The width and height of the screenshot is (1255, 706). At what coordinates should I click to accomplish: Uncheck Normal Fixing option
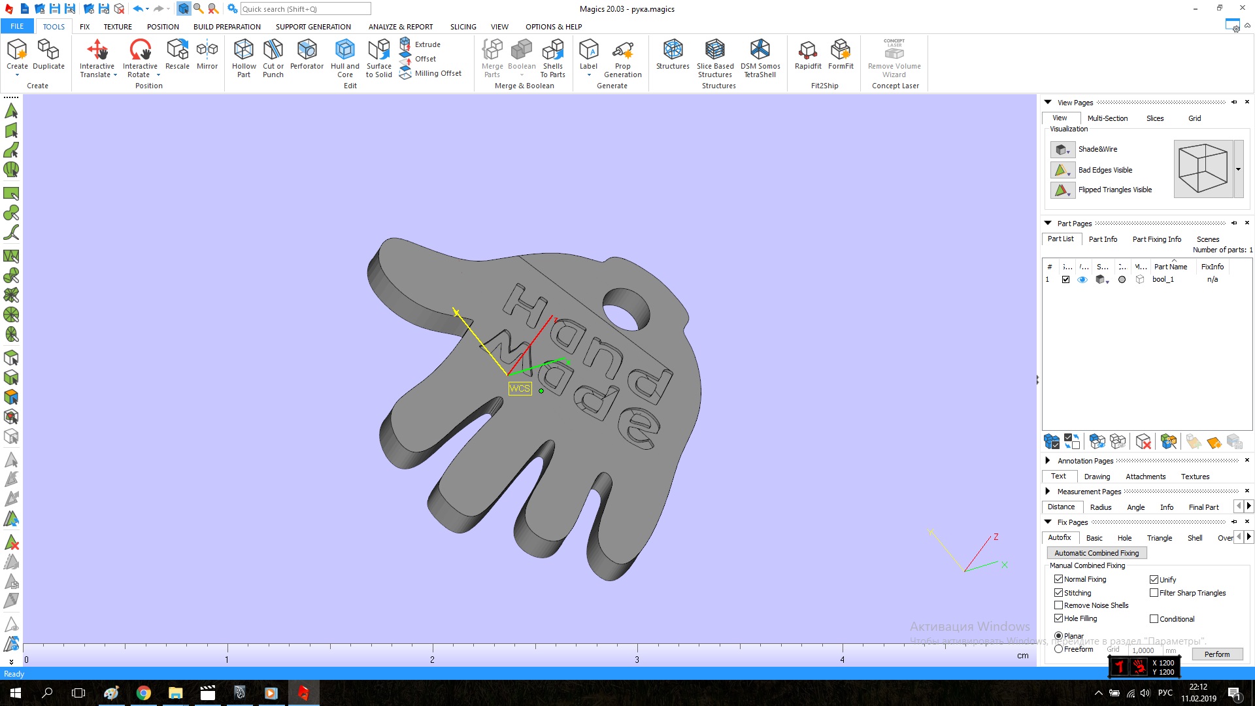[1058, 579]
